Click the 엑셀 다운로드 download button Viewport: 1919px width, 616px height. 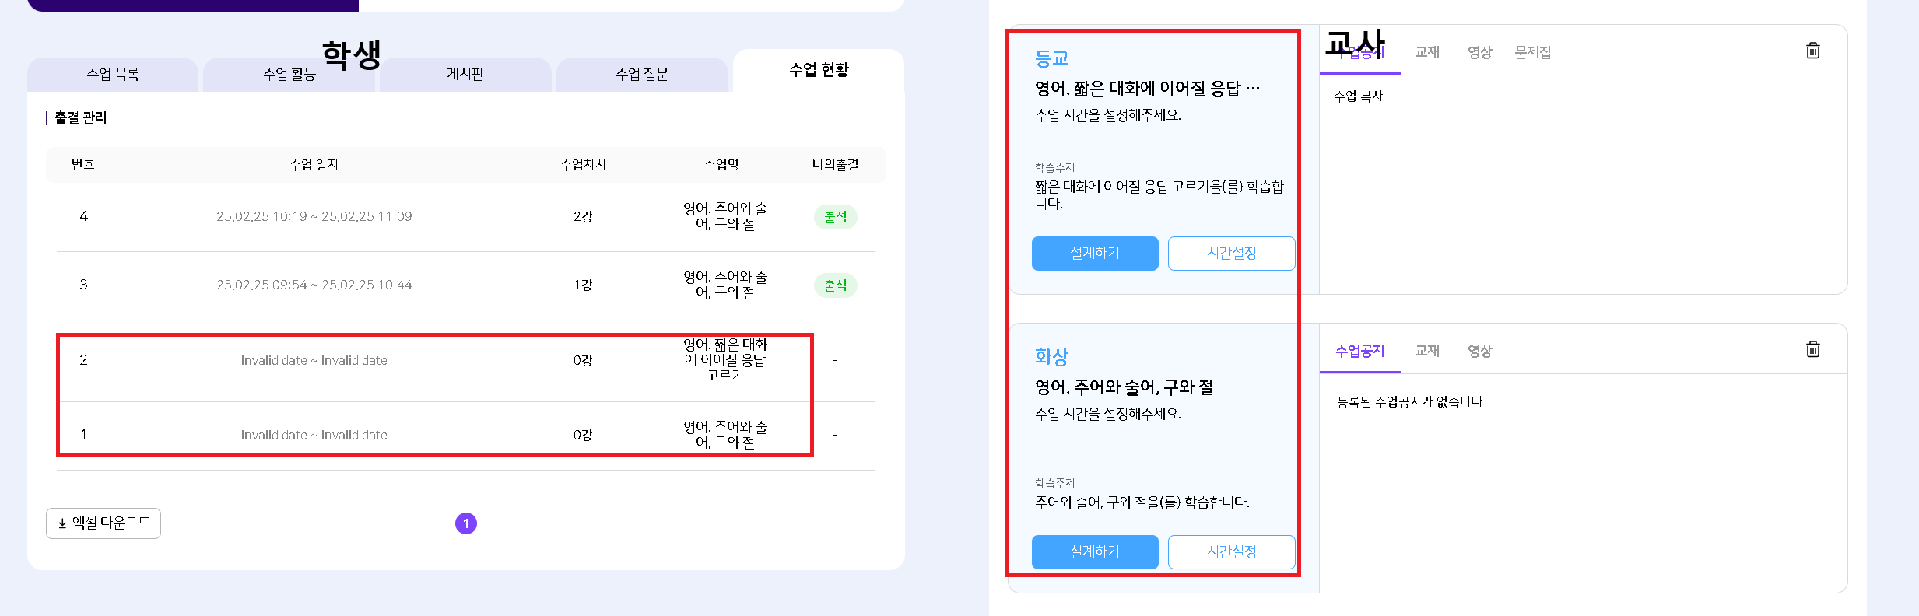[103, 523]
